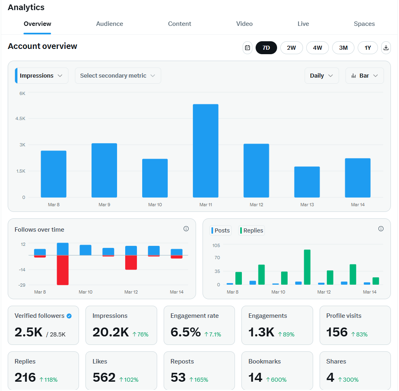399x391 pixels.
Task: Open the date range calendar picker
Action: click(248, 47)
